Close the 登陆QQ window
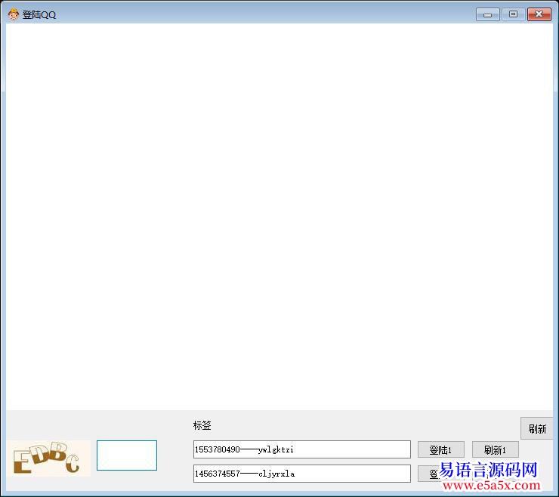559x497 pixels. (x=539, y=14)
